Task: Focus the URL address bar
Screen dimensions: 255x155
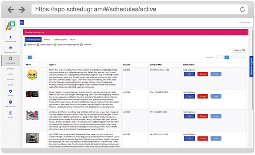Action: (x=139, y=9)
